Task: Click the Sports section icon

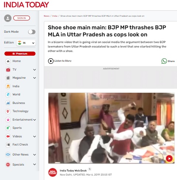Action: [x=8, y=128]
